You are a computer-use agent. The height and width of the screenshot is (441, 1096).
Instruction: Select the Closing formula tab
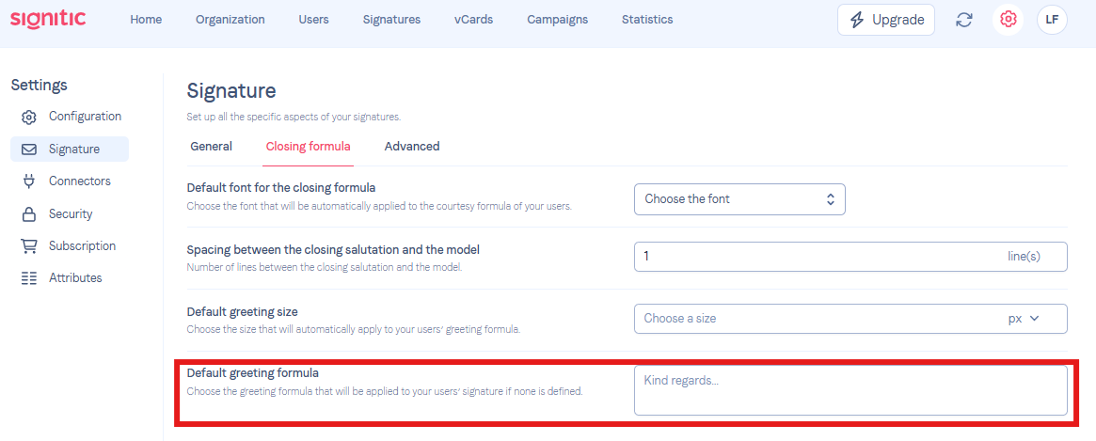click(309, 147)
